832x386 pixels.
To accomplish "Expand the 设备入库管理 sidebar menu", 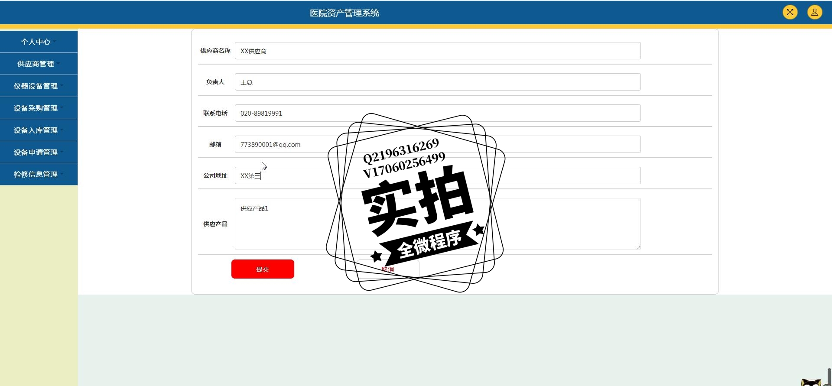I will point(39,130).
